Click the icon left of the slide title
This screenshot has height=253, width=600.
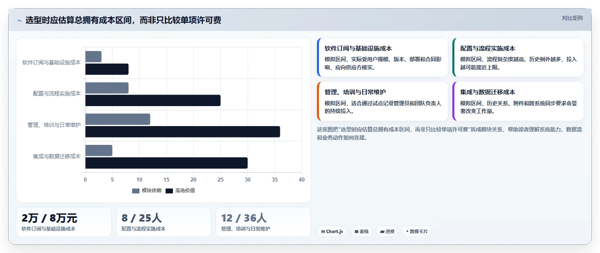(x=19, y=20)
